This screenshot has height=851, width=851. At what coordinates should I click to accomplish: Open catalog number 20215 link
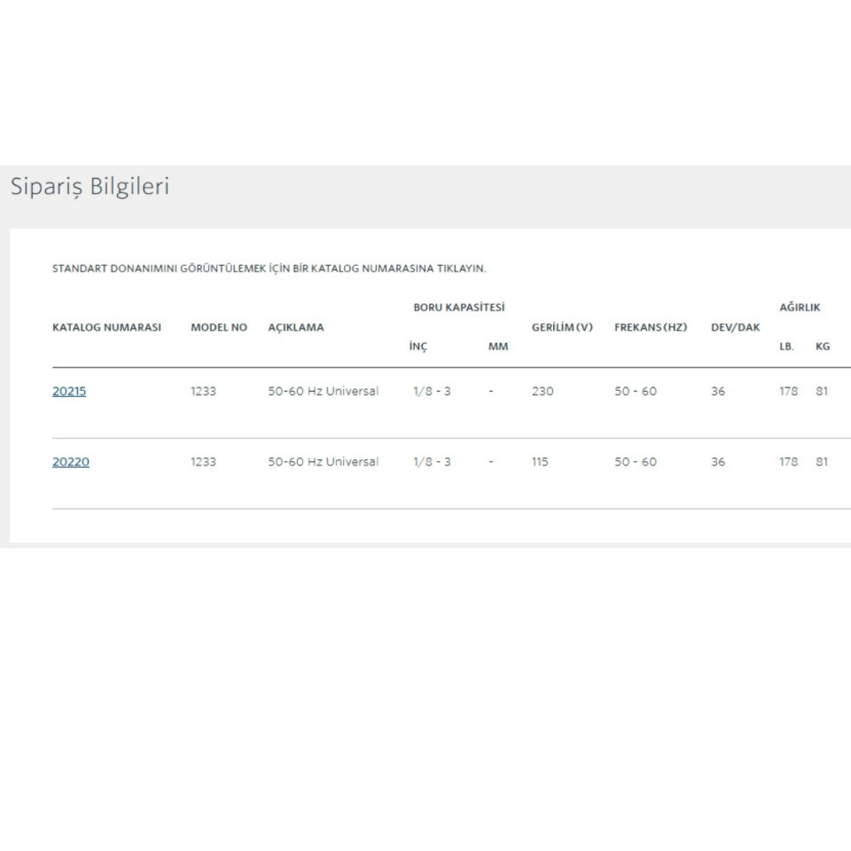[x=69, y=391]
